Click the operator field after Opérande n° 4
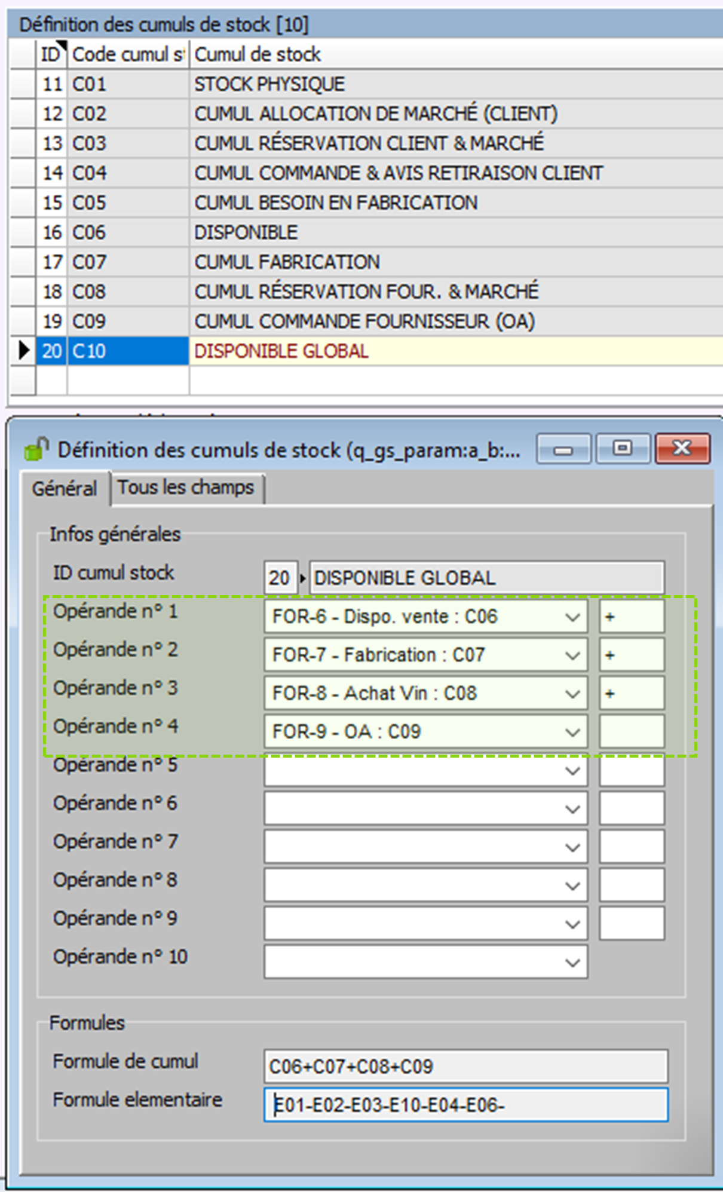 [x=632, y=732]
